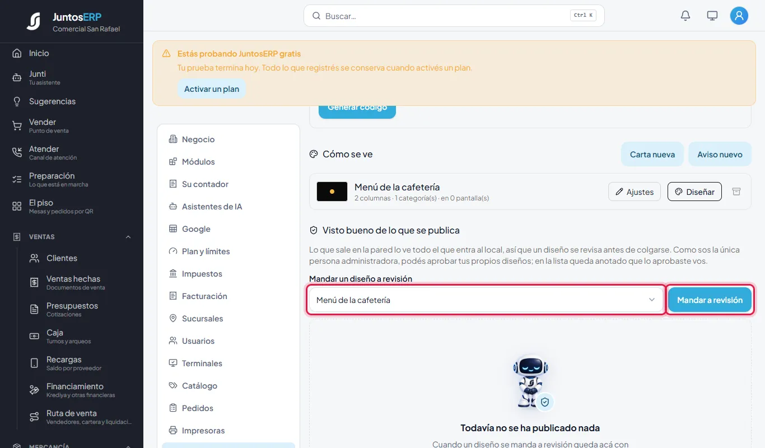765x448 pixels.
Task: Click the El piso grid icon
Action: [x=17, y=207]
